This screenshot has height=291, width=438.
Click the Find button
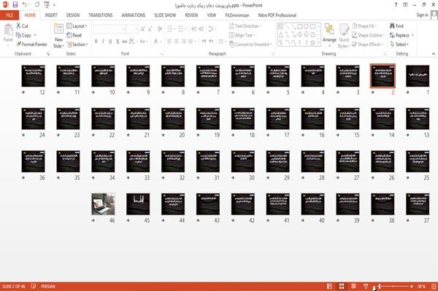(x=396, y=26)
